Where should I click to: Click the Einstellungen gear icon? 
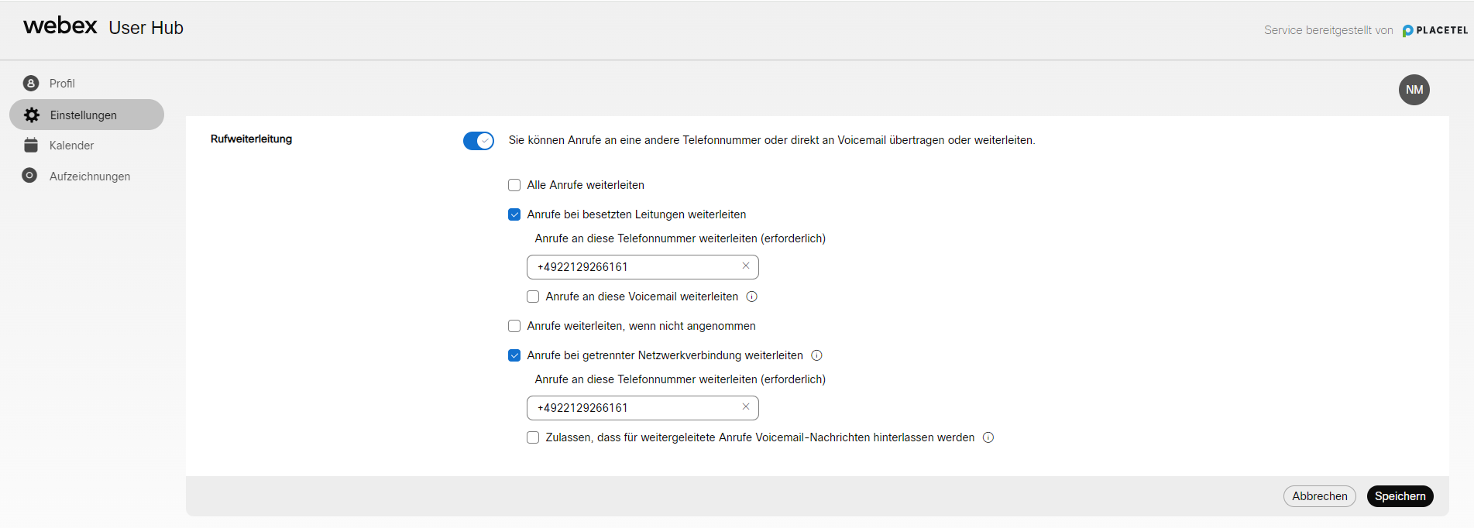pos(32,115)
